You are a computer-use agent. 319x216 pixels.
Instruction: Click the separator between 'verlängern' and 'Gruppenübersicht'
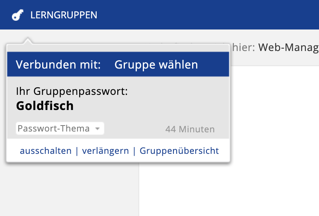134,151
